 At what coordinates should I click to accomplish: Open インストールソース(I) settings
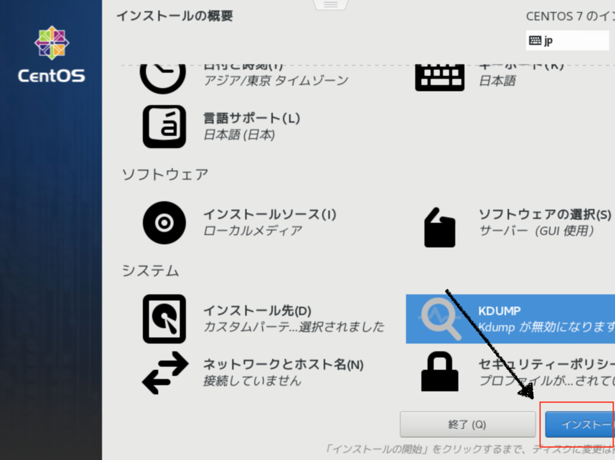[x=270, y=214]
